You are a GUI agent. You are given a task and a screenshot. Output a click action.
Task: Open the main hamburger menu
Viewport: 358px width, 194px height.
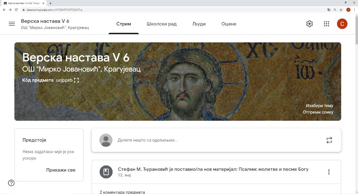(12, 24)
